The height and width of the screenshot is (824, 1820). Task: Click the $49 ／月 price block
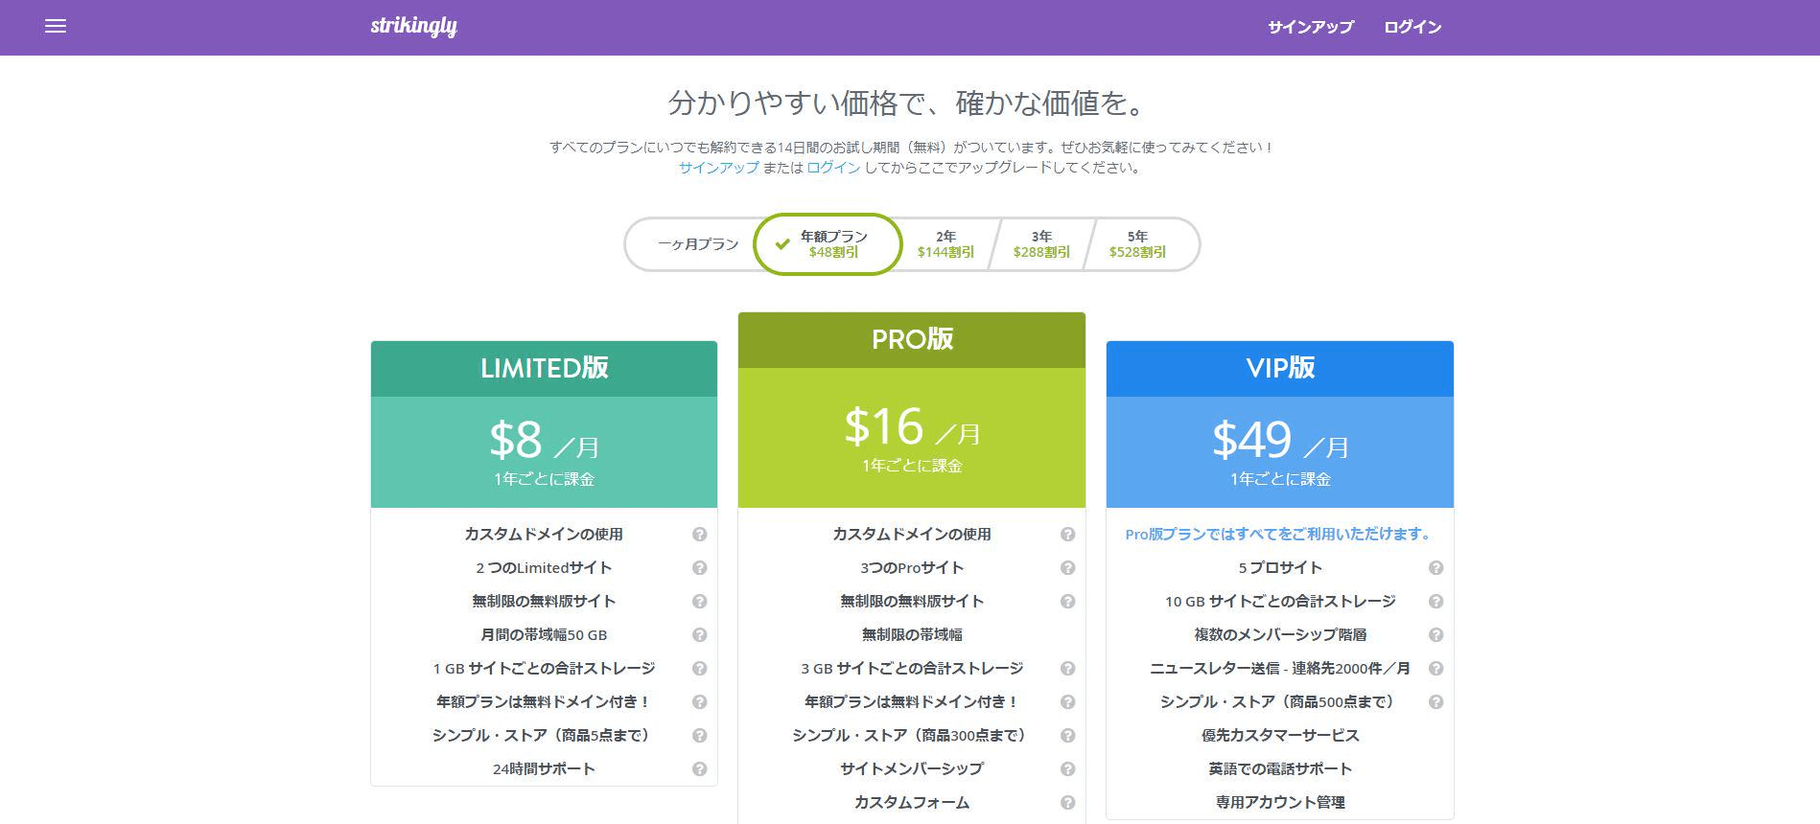pos(1280,452)
